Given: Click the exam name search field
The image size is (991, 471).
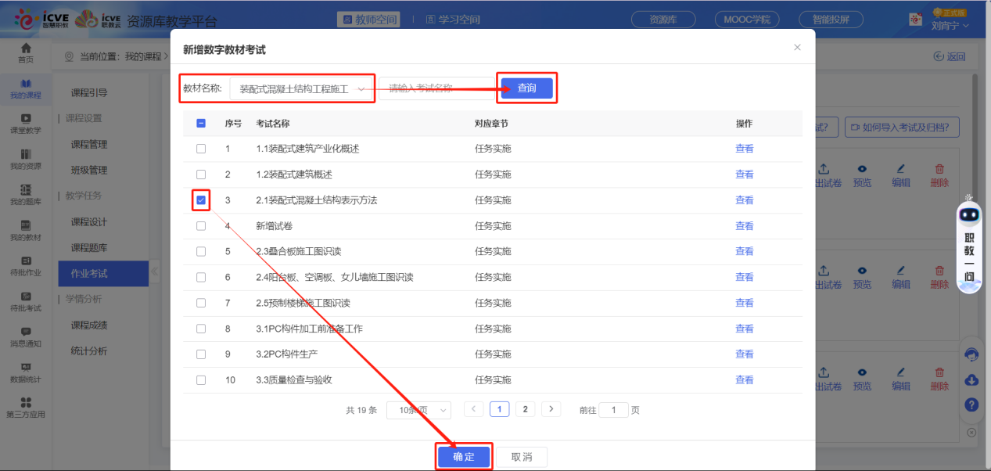Looking at the screenshot, I should pyautogui.click(x=434, y=88).
